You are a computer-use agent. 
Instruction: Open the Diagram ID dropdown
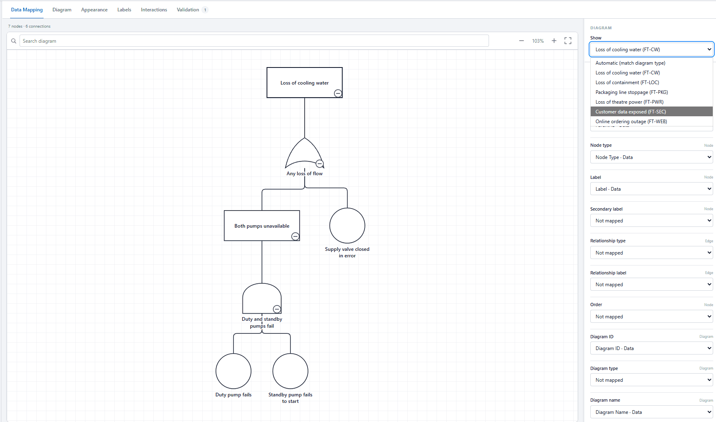tap(651, 348)
